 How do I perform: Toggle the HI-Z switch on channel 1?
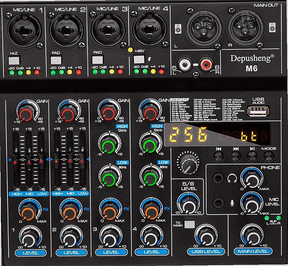[14, 60]
